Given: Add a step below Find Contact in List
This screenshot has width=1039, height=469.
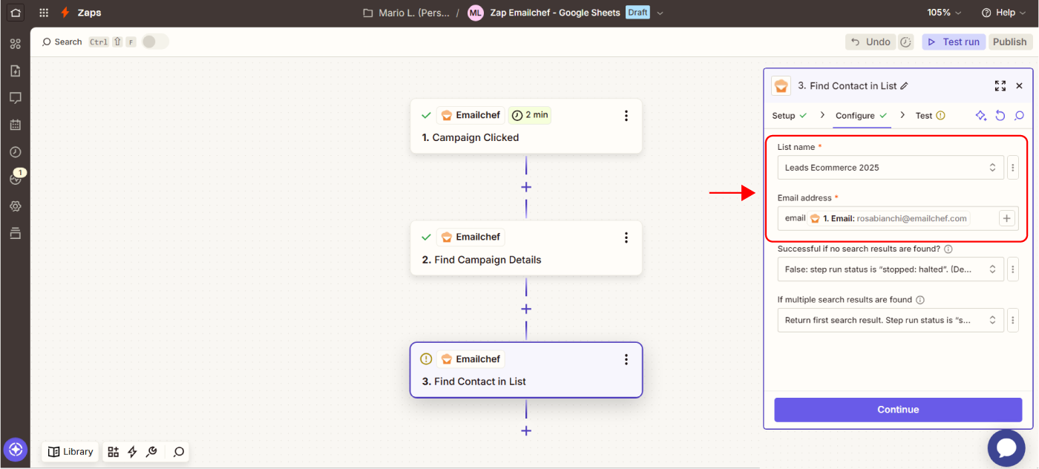Looking at the screenshot, I should point(526,430).
